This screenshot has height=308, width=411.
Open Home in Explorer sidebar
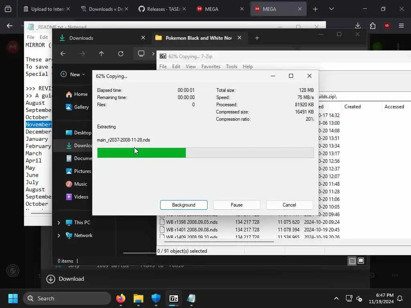point(77,94)
